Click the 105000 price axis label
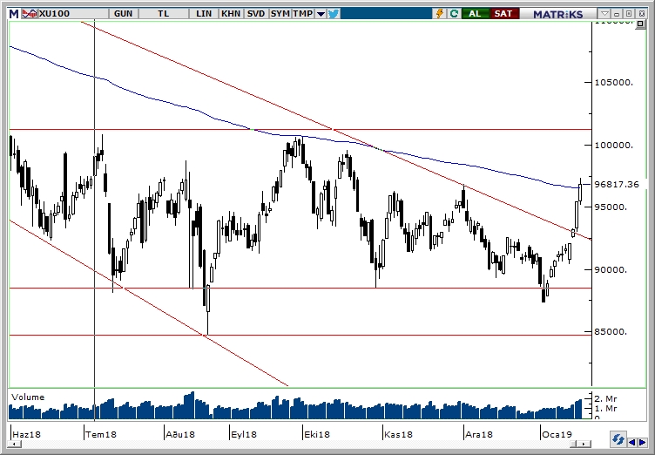Screen dimensions: 655x455 tap(614, 83)
